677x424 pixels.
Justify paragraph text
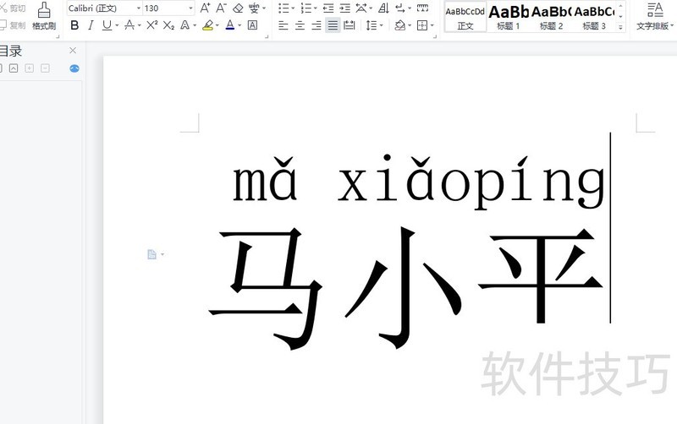[333, 26]
